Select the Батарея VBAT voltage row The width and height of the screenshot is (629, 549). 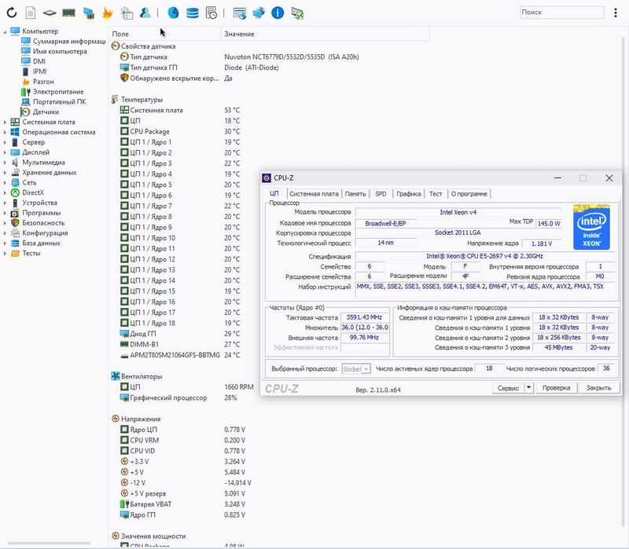183,504
